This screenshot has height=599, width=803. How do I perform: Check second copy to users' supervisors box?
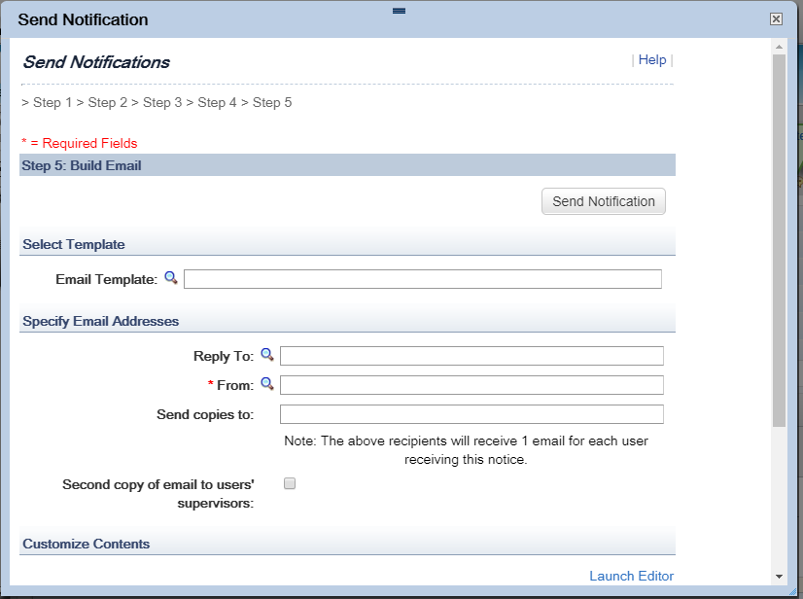click(x=290, y=483)
